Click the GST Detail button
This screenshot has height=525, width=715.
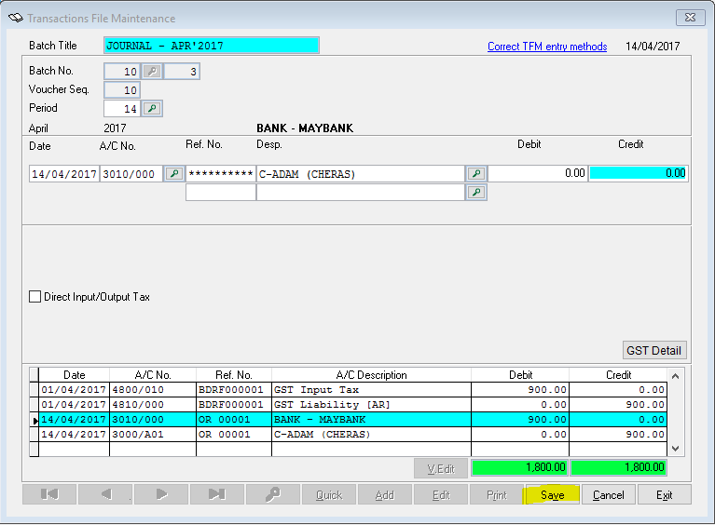coord(653,350)
